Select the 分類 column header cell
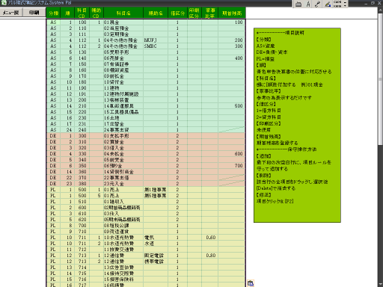Viewport: 383px width, 287px height. (53, 13)
